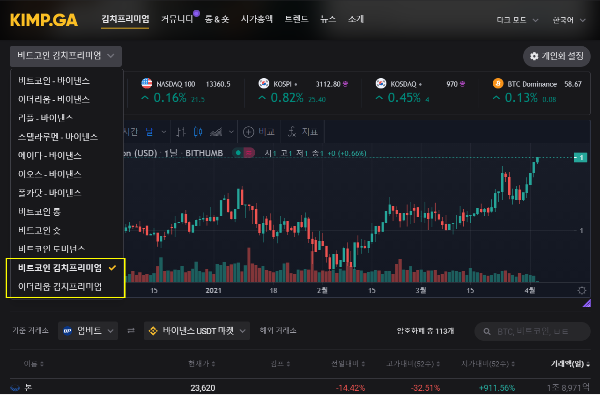The height and width of the screenshot is (395, 600).
Task: Choose 비트코인 롱 chart option
Action: click(x=67, y=212)
